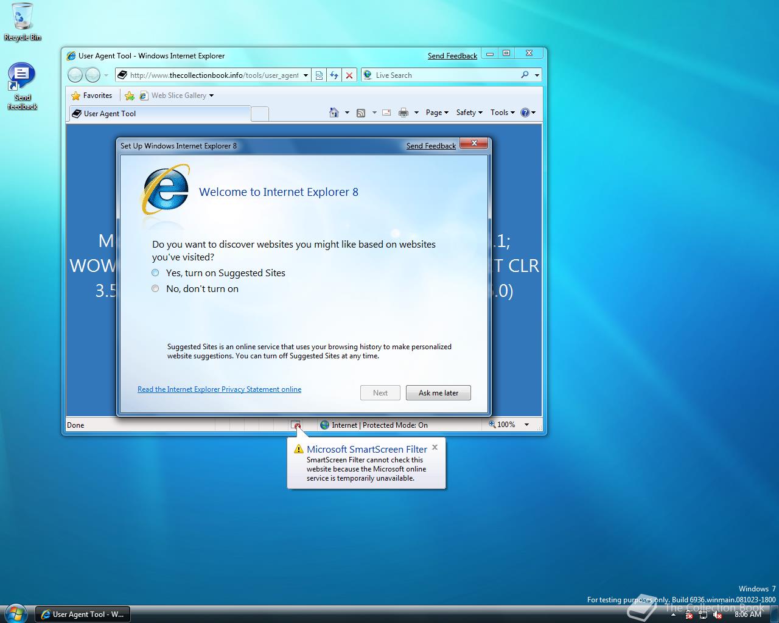Open the recent pages dropdown arrow

coord(106,75)
